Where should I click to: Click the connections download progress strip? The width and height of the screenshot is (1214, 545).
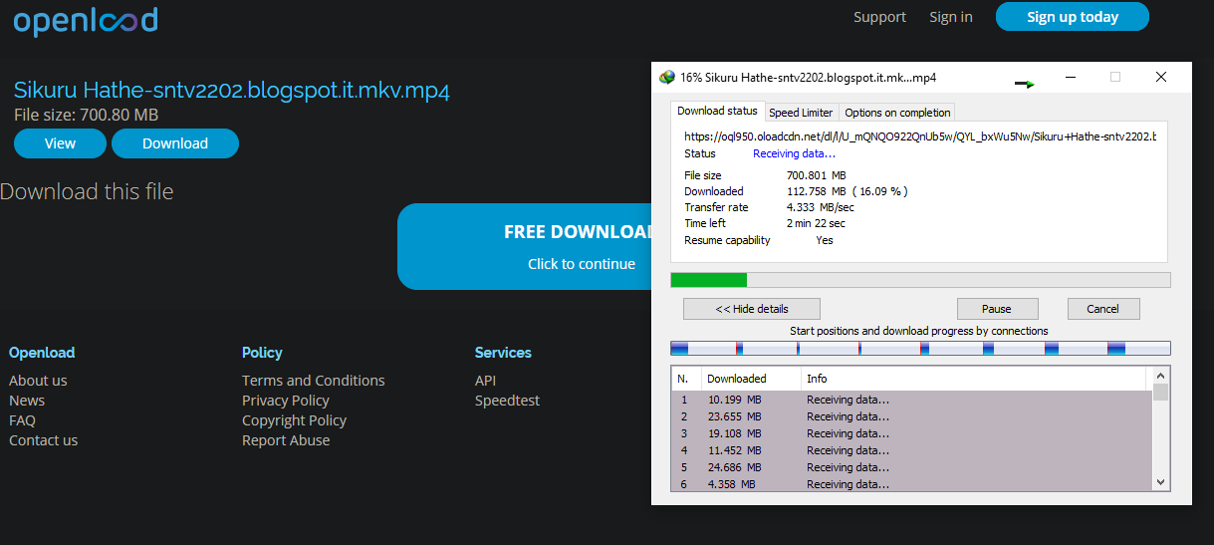click(920, 349)
